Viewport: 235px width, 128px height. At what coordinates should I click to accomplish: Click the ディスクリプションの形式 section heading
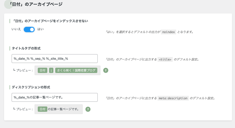pyautogui.click(x=31, y=87)
